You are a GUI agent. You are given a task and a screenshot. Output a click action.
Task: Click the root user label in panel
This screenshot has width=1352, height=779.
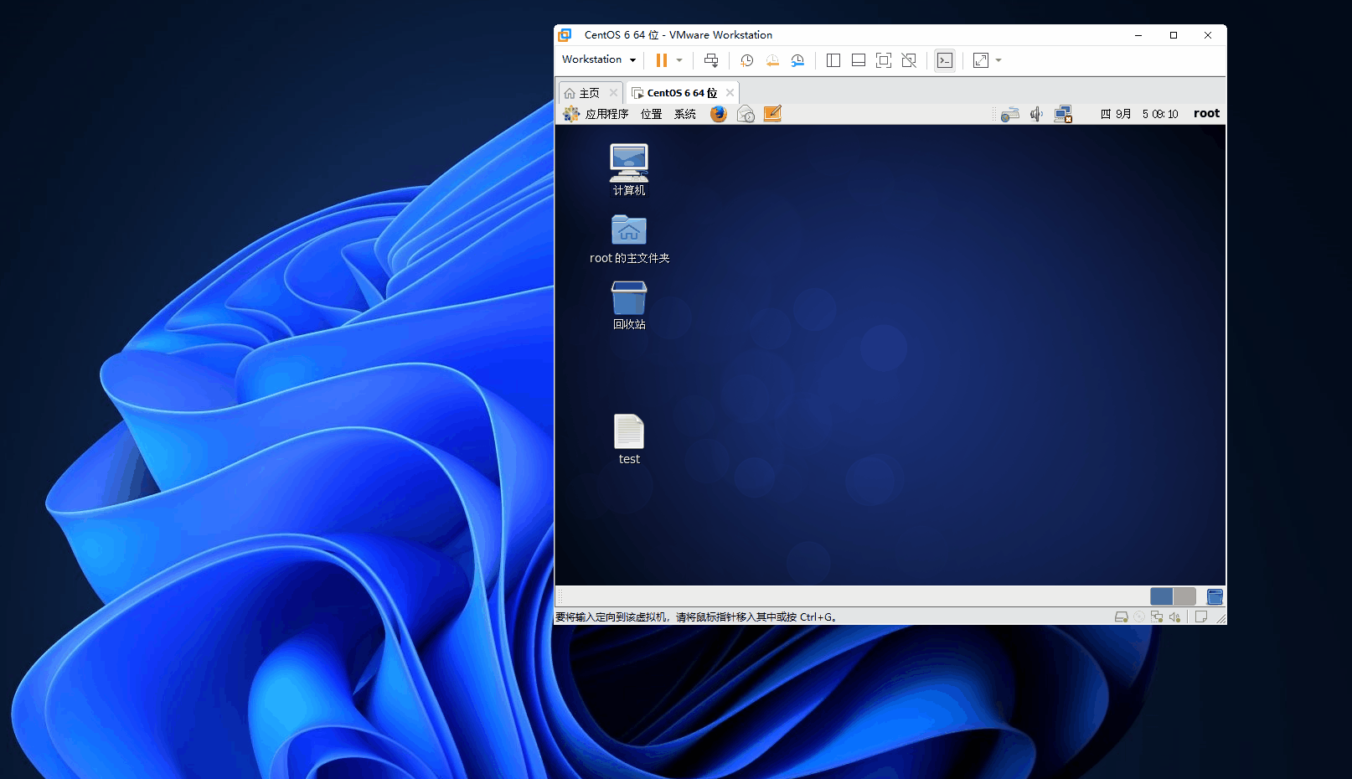tap(1206, 114)
